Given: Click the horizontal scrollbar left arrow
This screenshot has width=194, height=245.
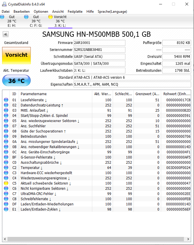Looking at the screenshot, I should (x=5, y=239).
